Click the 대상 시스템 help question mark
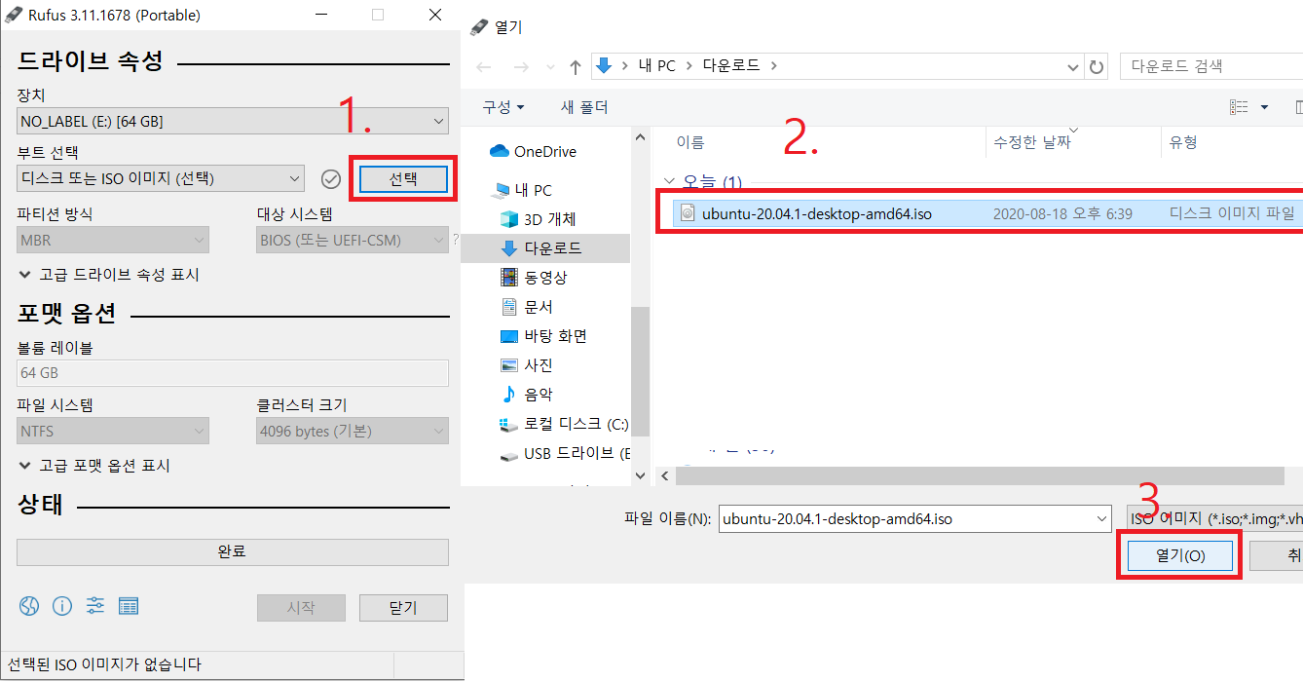The height and width of the screenshot is (682, 1303). pos(455,240)
